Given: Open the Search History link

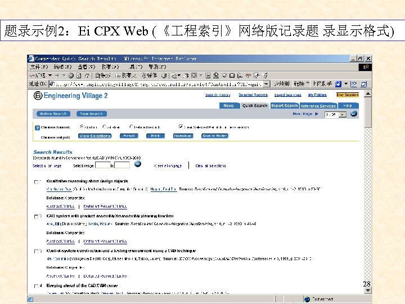Looking at the screenshot, I should [218, 95].
